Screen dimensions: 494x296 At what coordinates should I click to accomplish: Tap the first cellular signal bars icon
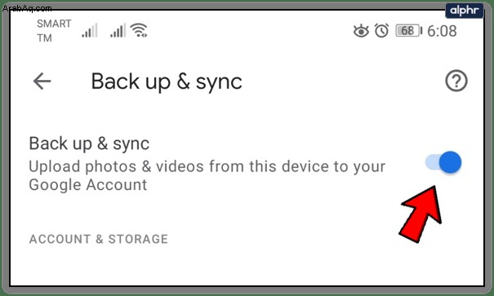coord(90,30)
